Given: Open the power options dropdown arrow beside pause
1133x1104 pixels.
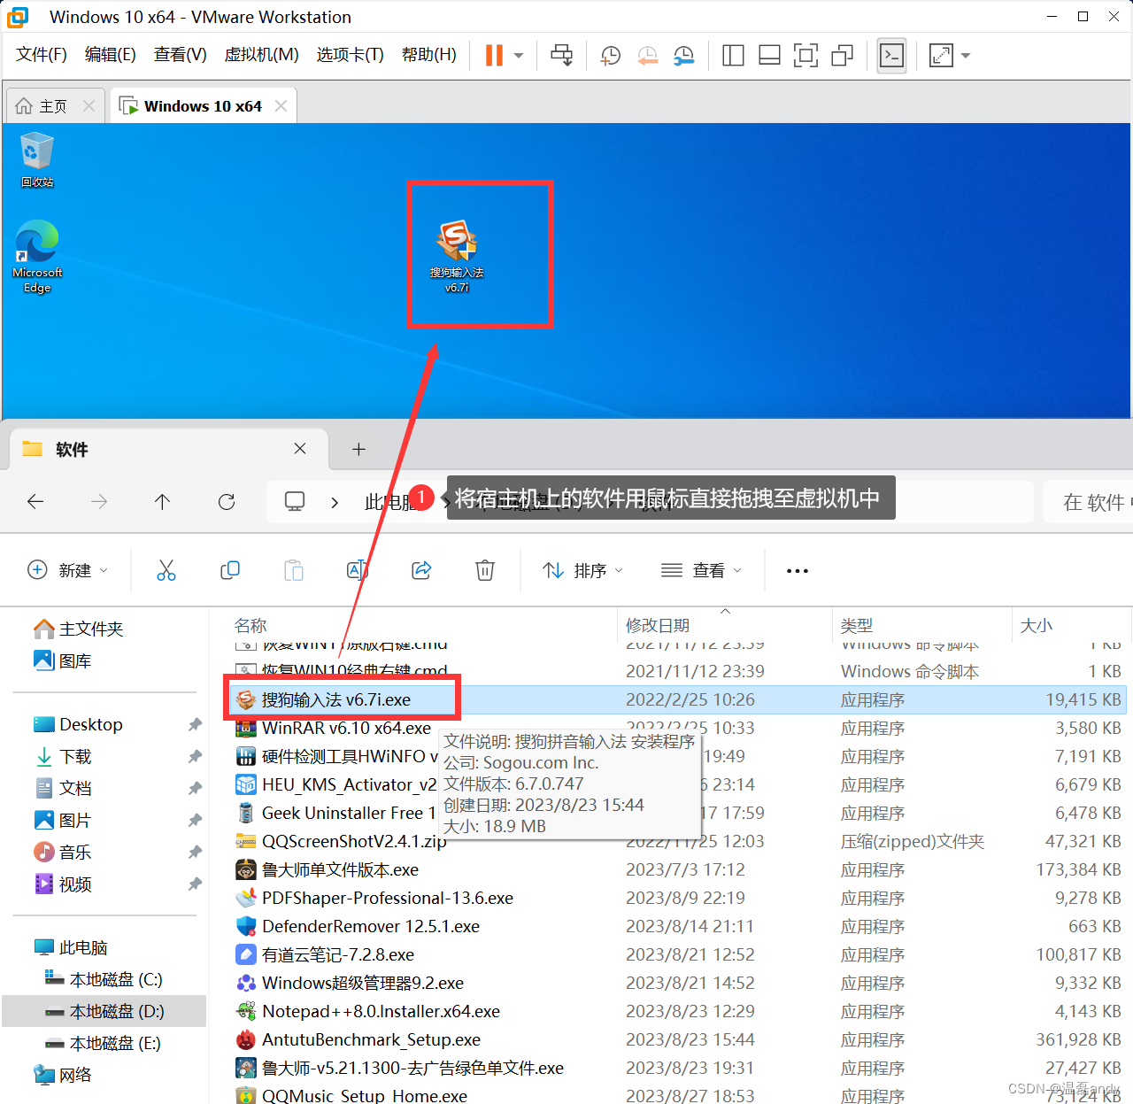Looking at the screenshot, I should point(519,55).
